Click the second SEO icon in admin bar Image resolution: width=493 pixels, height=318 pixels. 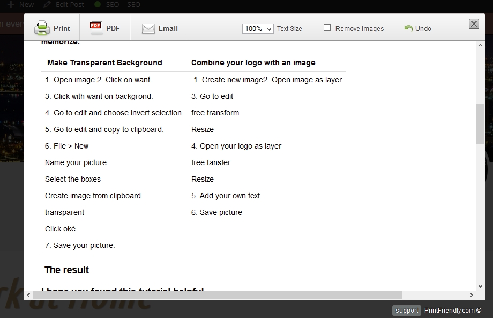(133, 4)
